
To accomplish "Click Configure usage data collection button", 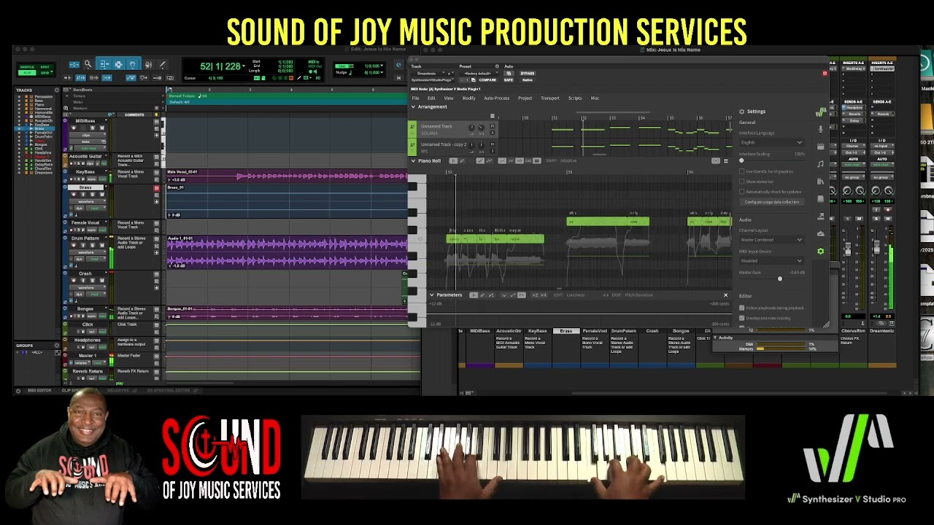I will pos(772,202).
